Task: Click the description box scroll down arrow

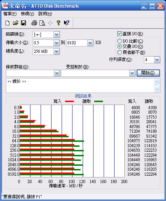Action: pyautogui.click(x=157, y=89)
